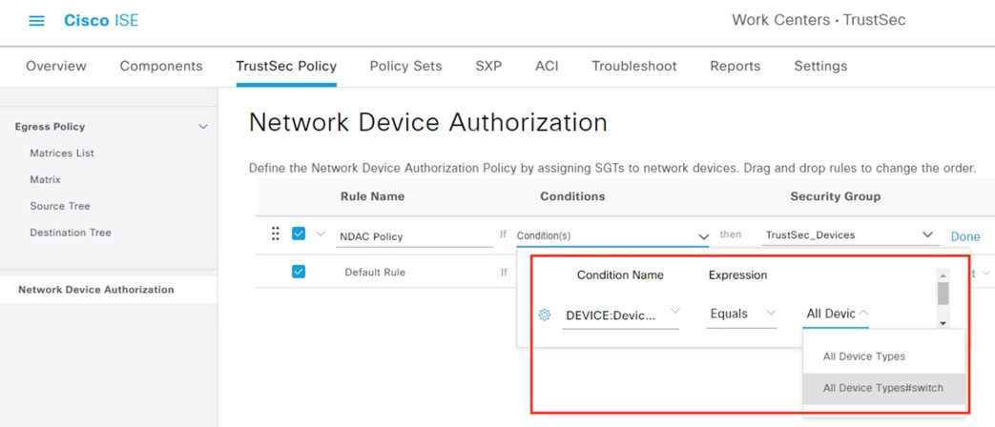Click the condition panel scrollbar down arrow
The height and width of the screenshot is (427, 995).
coord(943,324)
